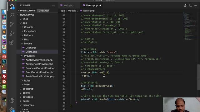Open the editor More Actions ellipsis

(x=196, y=5)
